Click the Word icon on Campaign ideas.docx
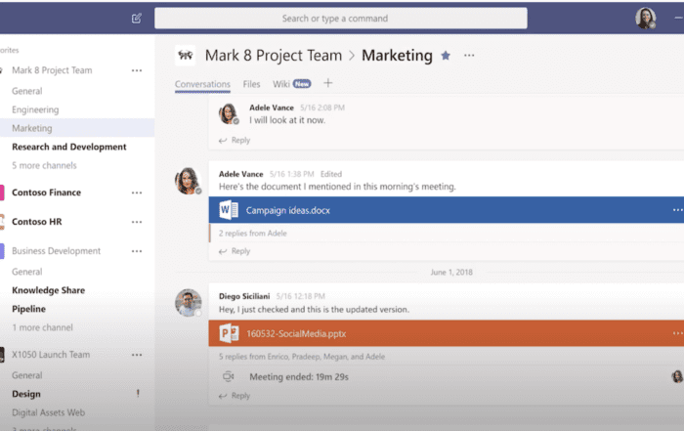 229,210
